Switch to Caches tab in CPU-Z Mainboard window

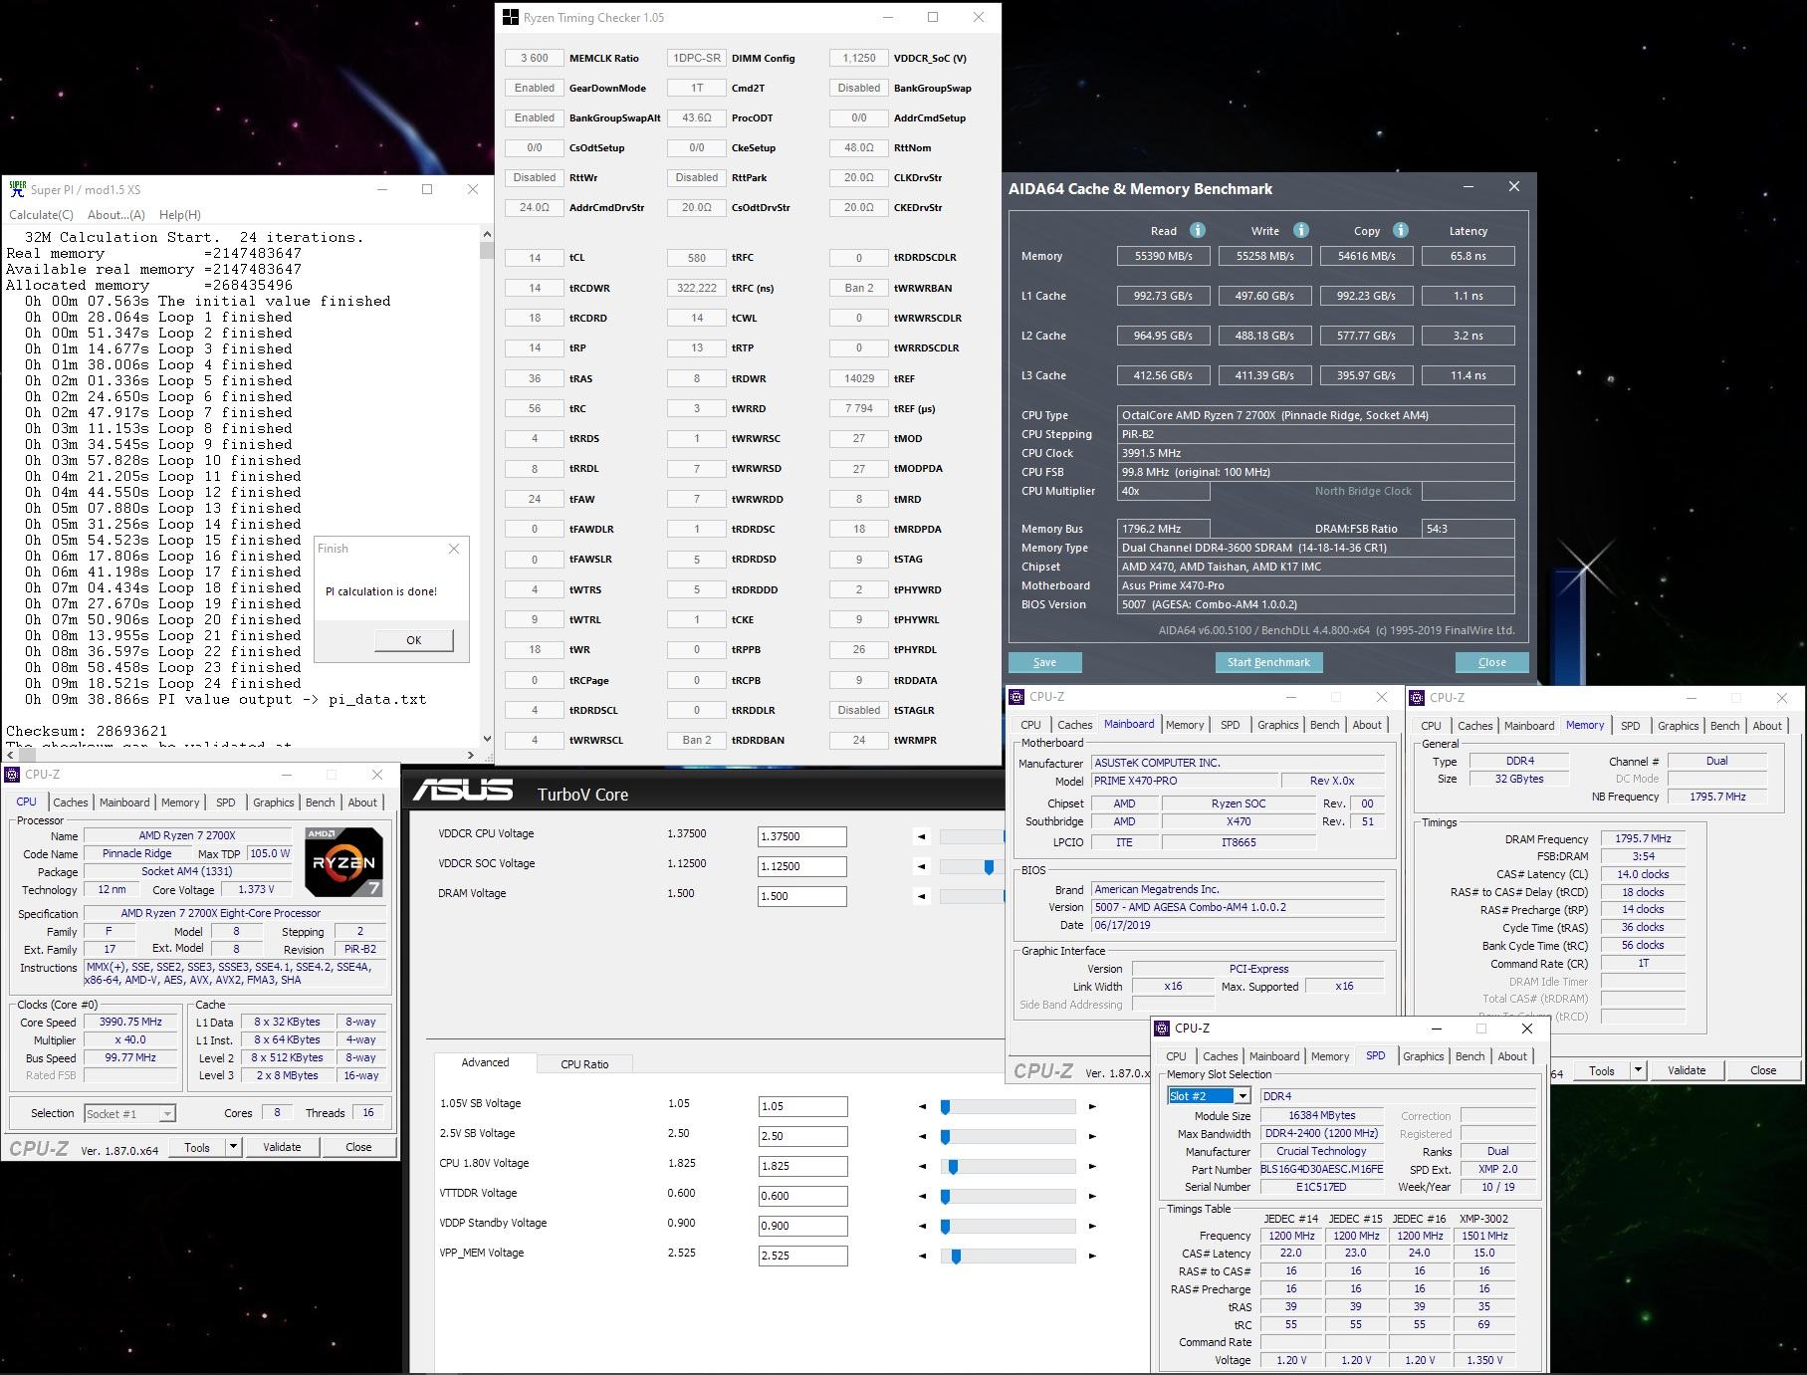pyautogui.click(x=1074, y=725)
